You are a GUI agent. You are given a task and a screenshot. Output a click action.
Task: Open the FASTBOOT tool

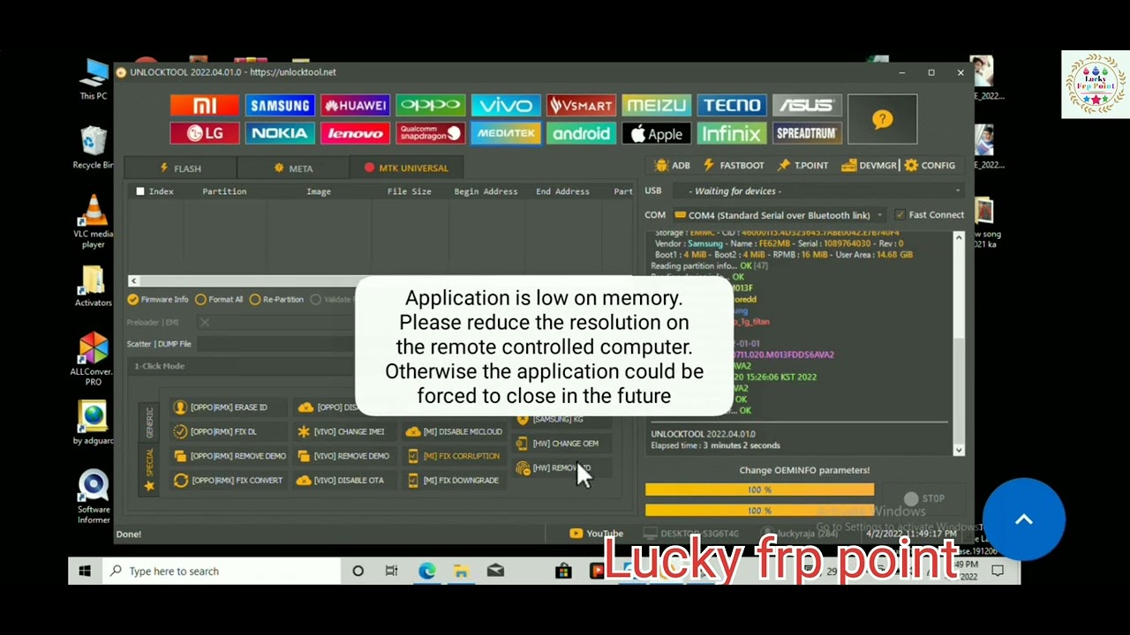[734, 165]
